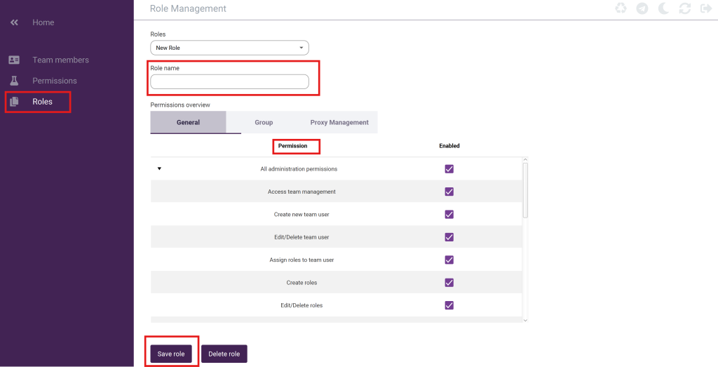Uncheck Edit/Delete team user checkbox

(x=449, y=237)
